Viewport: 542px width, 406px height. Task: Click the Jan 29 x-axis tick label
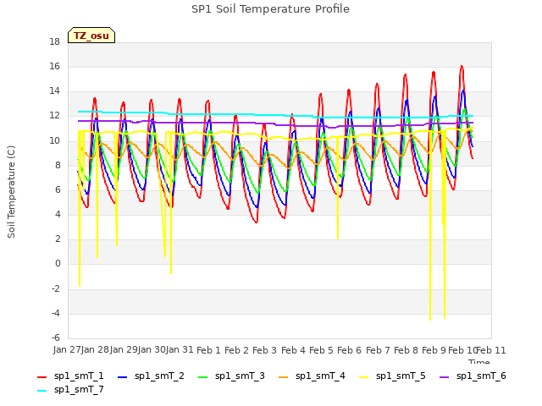(x=124, y=349)
